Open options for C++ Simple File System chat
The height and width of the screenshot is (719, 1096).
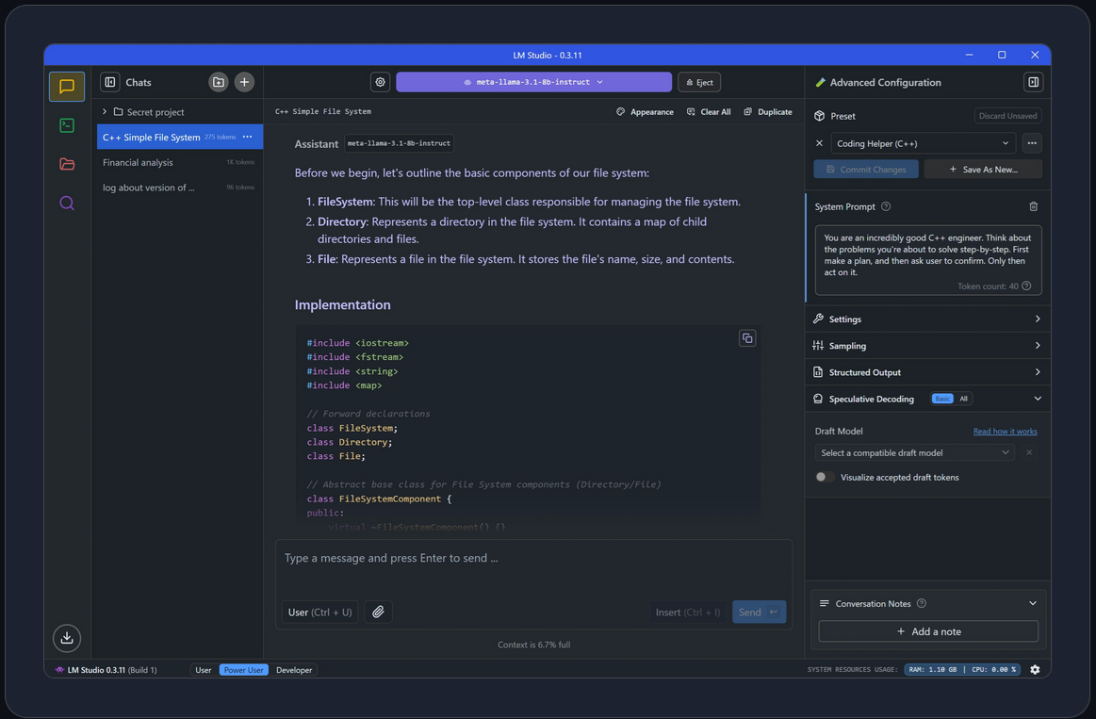248,137
